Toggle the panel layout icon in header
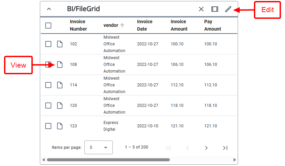The width and height of the screenshot is (285, 166). pyautogui.click(x=214, y=9)
